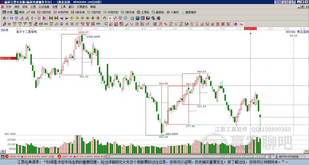Click the 论坛 button in title bar
Screen dimensions: 309x165
coord(285,2)
